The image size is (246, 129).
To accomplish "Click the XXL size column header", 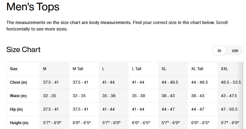I will (224, 69).
